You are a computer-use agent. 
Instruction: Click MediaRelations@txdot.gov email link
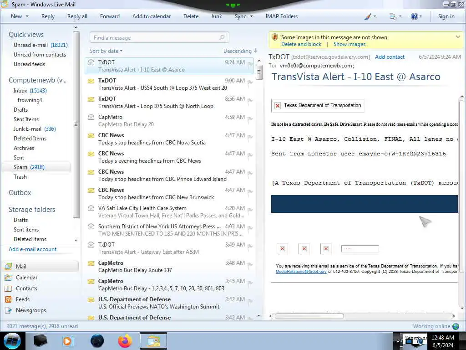click(301, 272)
